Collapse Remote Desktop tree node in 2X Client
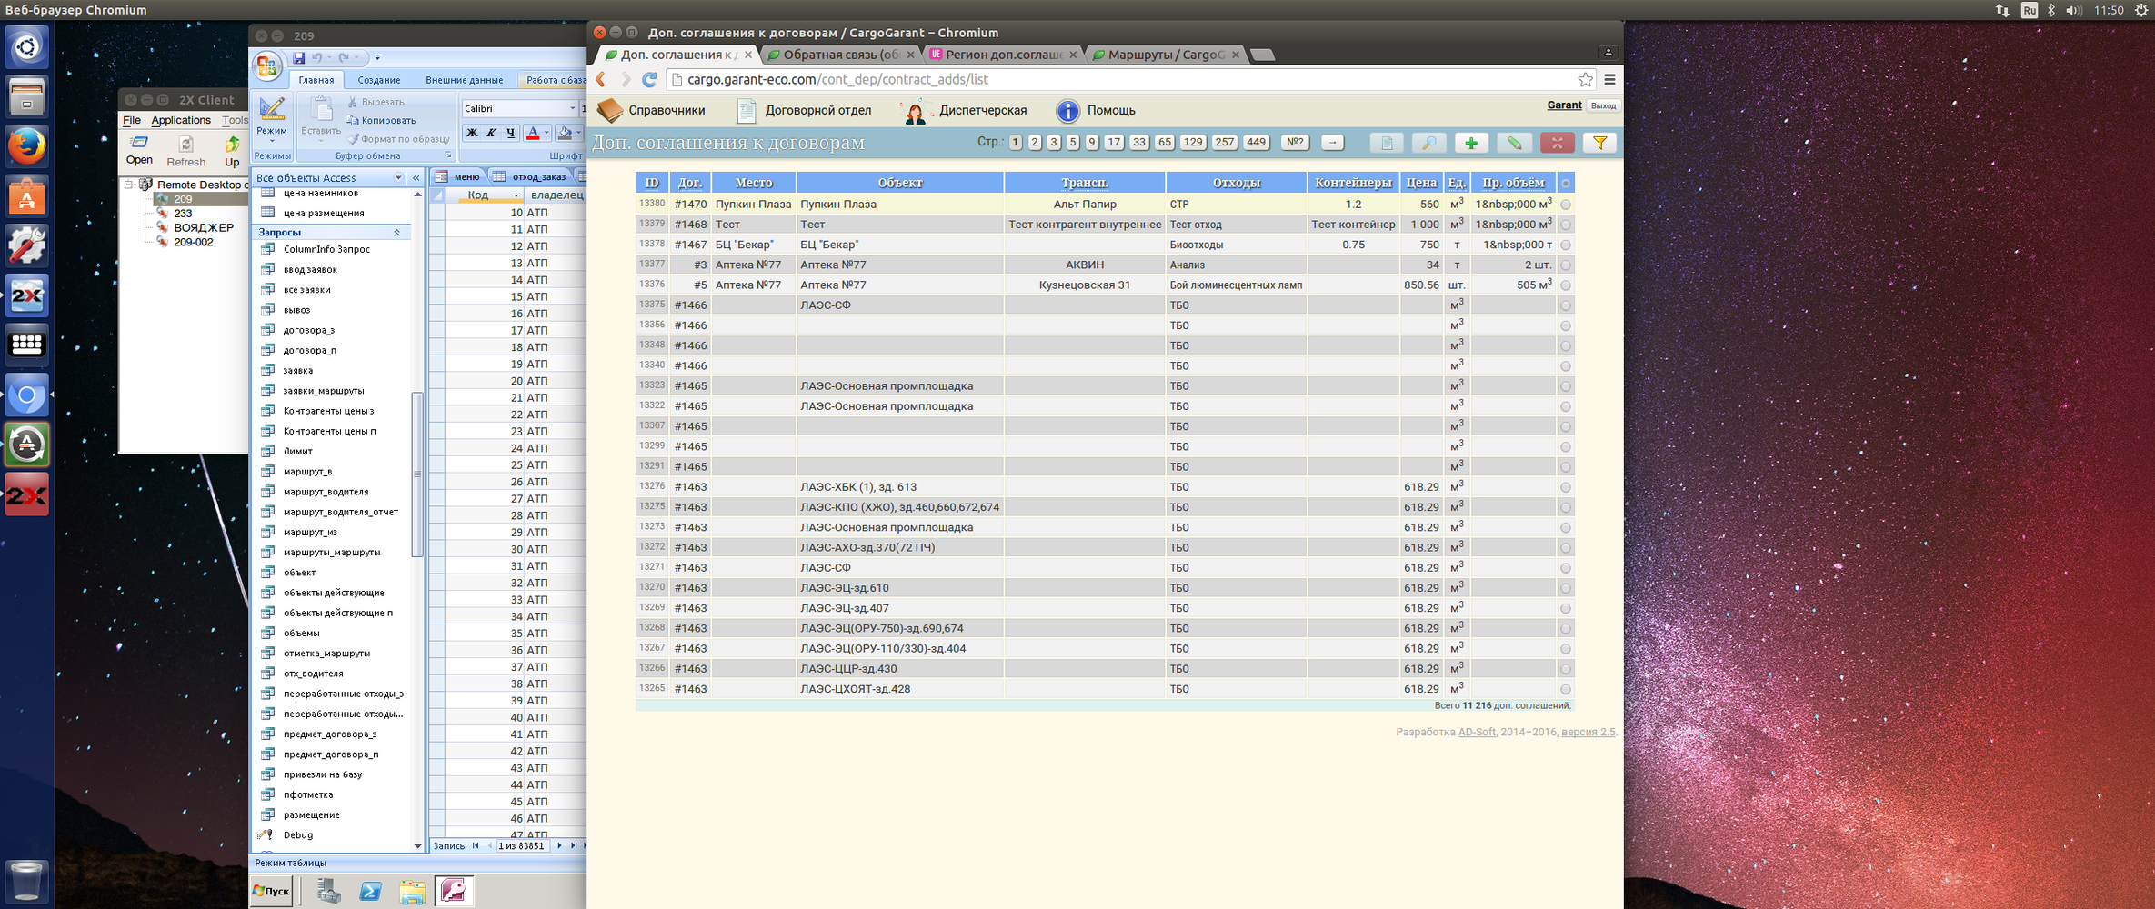This screenshot has height=909, width=2155. (x=129, y=185)
